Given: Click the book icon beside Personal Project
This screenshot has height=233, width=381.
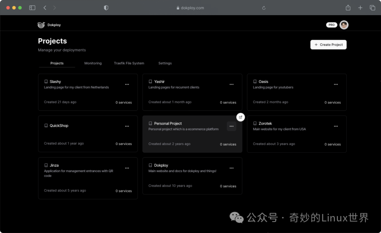Looking at the screenshot, I should click(x=150, y=123).
